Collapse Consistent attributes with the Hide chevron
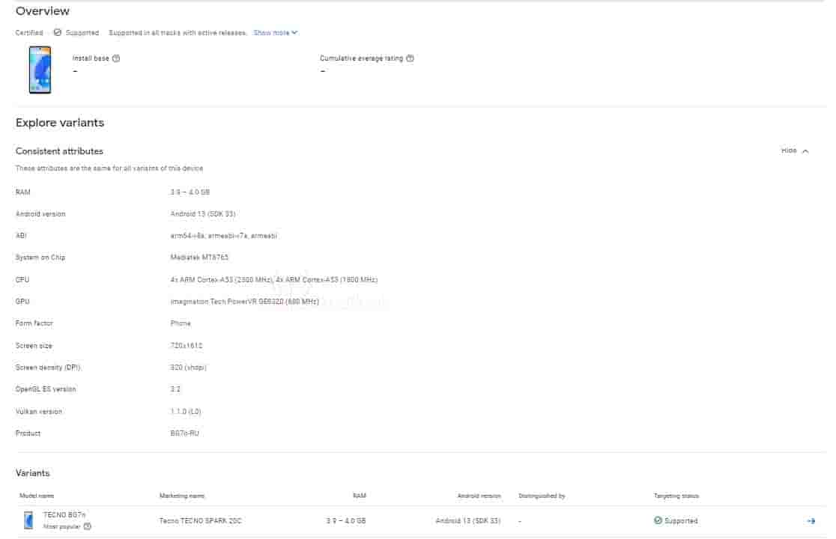Viewport: 836px width, 539px height. coord(805,150)
